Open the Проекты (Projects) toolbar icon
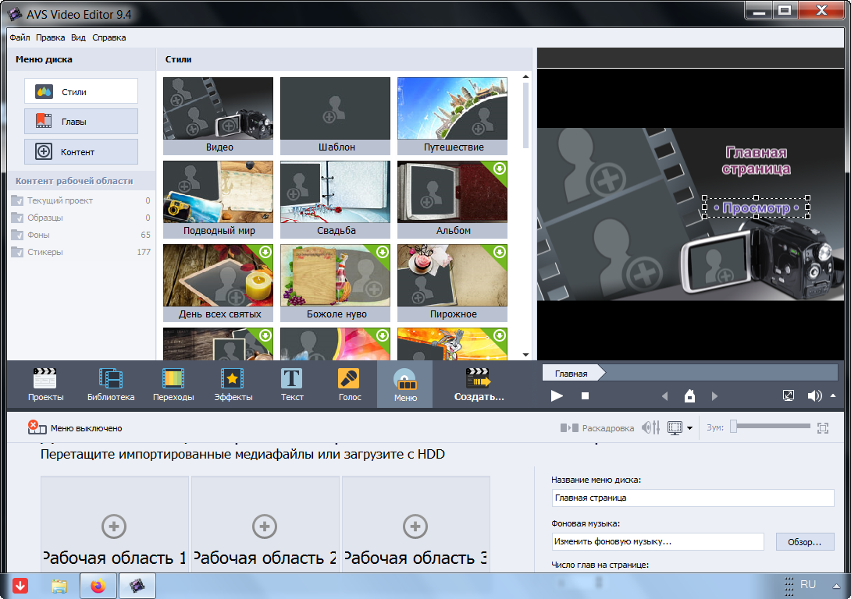This screenshot has width=851, height=599. (45, 385)
